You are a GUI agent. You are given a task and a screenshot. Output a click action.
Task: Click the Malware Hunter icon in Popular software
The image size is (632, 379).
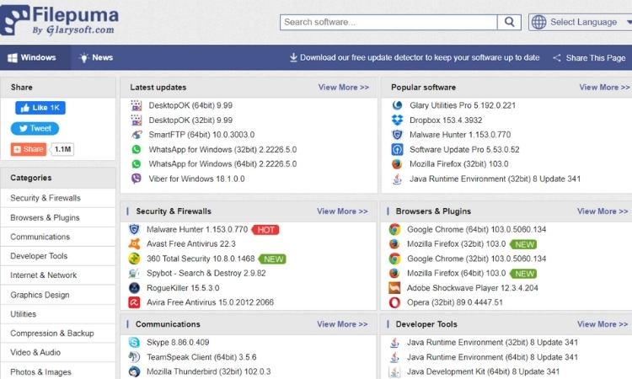[x=397, y=135]
